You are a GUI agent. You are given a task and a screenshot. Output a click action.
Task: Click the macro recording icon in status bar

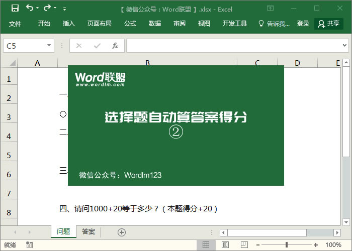coord(30,245)
